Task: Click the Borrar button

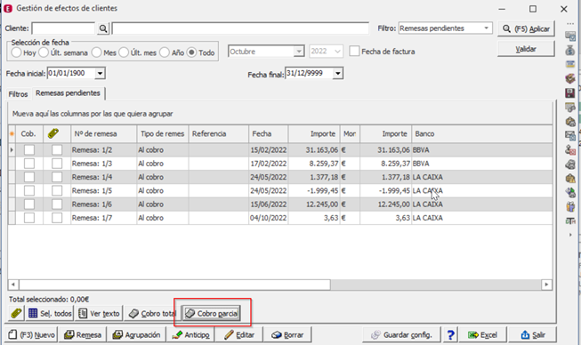Action: pos(287,334)
